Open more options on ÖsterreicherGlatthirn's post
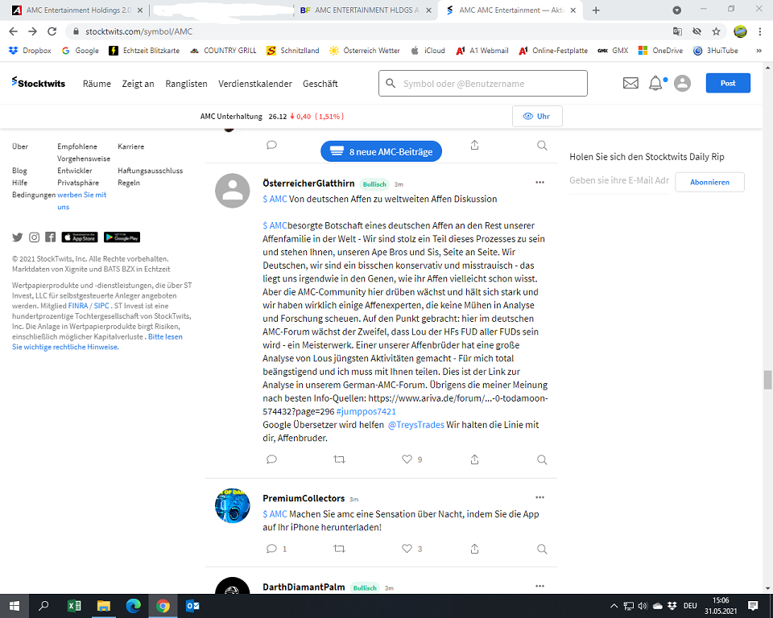 tap(539, 183)
